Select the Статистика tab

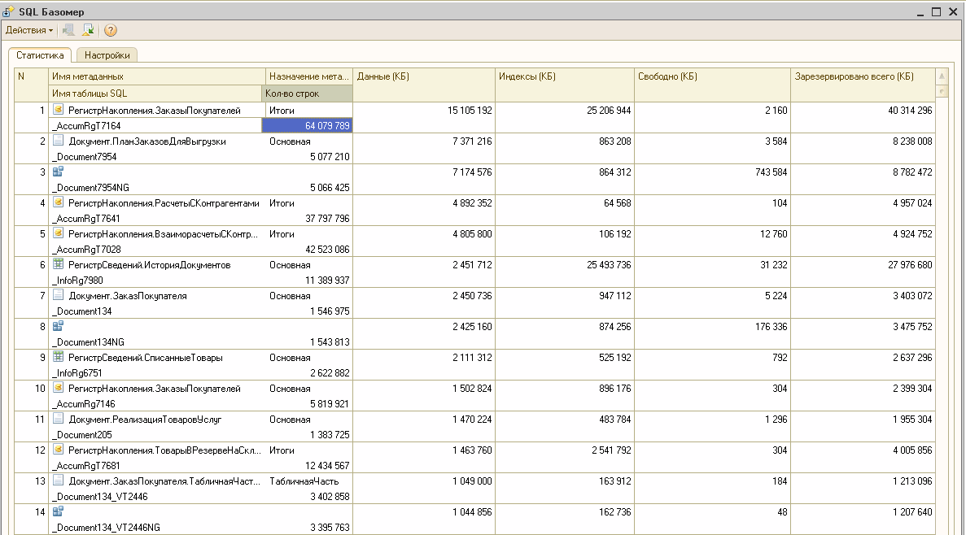[x=40, y=55]
